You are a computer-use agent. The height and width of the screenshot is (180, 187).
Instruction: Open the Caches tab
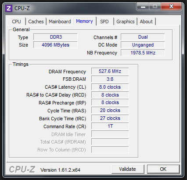(x=36, y=22)
